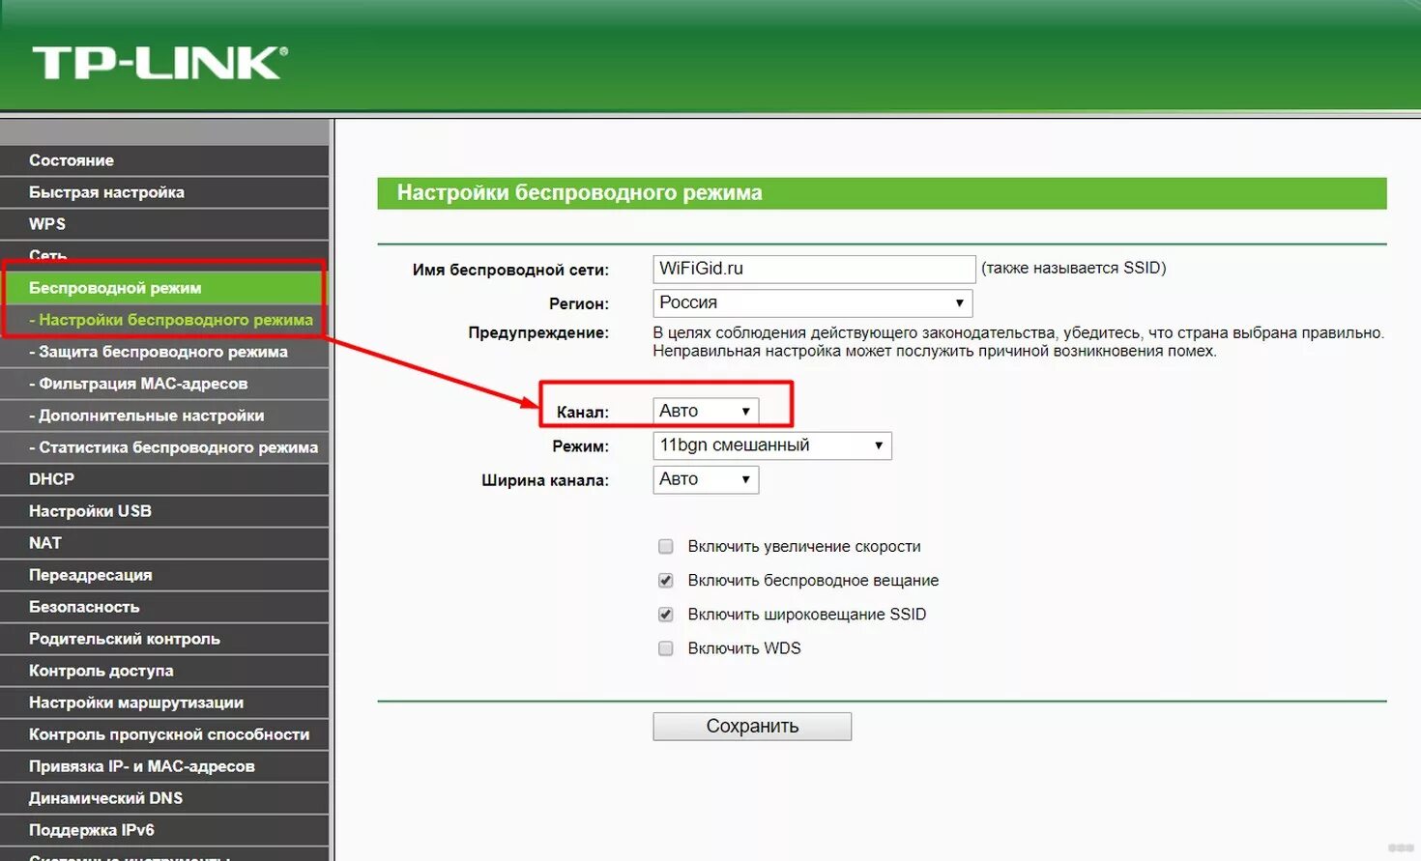Click the Имя беспроводной сети label
Image resolution: width=1421 pixels, height=861 pixels.
pyautogui.click(x=510, y=271)
